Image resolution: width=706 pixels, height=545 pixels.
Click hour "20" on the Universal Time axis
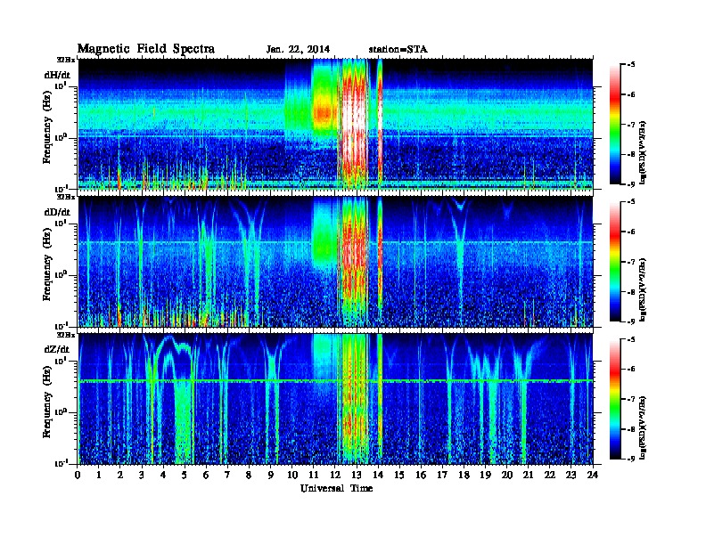pos(507,475)
